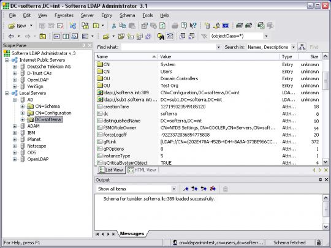Click the fSMORoleOwner attribute row
Screen dimensions: 331x248
click(208, 128)
